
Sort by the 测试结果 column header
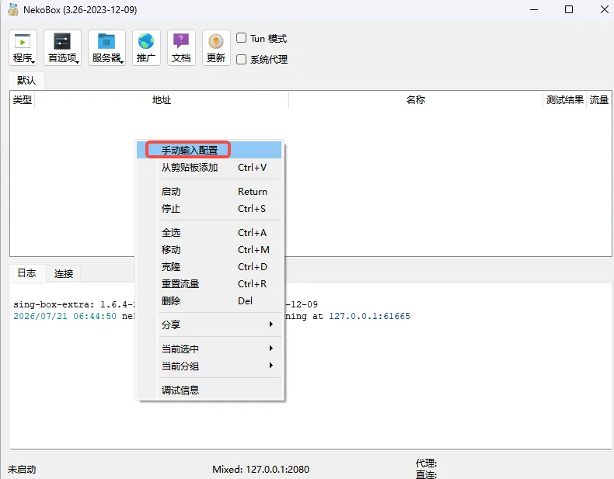565,100
